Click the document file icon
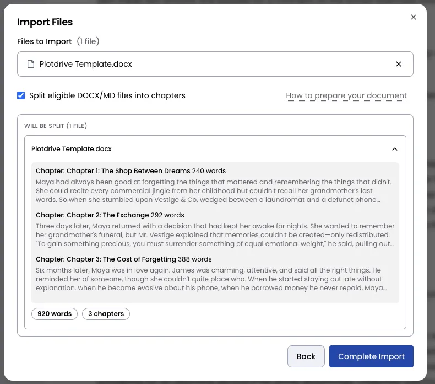 coord(31,64)
